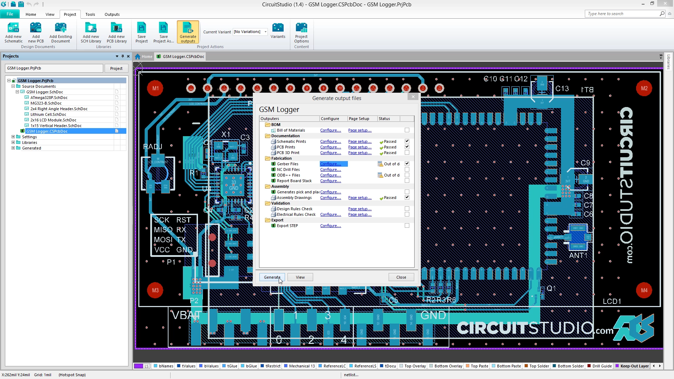Image resolution: width=674 pixels, height=379 pixels.
Task: Click the Top Overlay layer color swatch
Action: pos(401,366)
